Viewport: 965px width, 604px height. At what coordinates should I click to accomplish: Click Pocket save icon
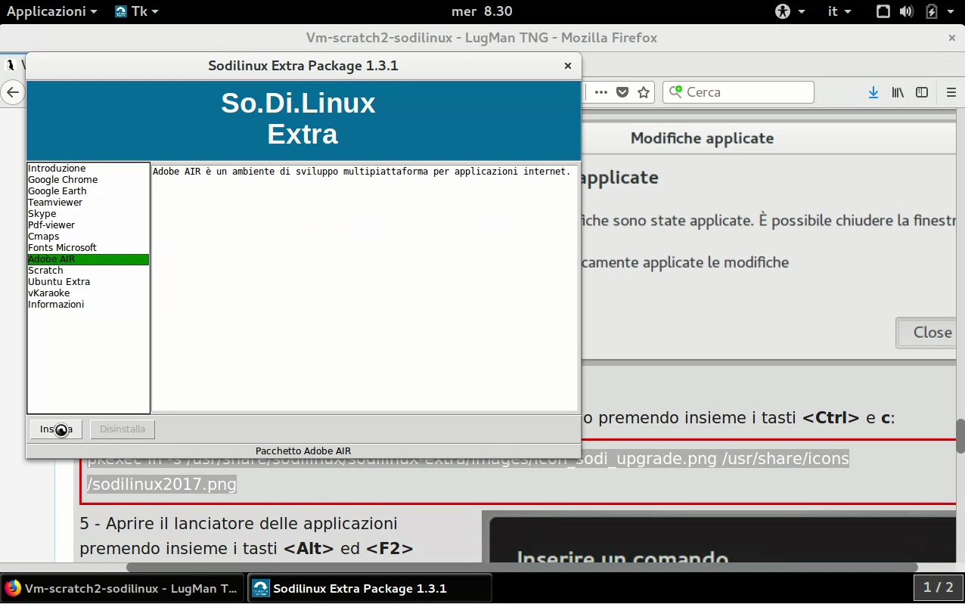[622, 92]
